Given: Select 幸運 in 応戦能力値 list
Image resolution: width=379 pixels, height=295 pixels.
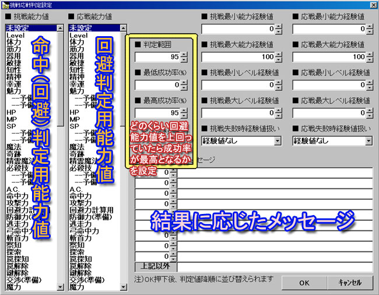Looking at the screenshot, I should (x=77, y=84).
